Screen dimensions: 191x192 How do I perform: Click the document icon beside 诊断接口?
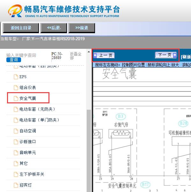tap(16, 142)
